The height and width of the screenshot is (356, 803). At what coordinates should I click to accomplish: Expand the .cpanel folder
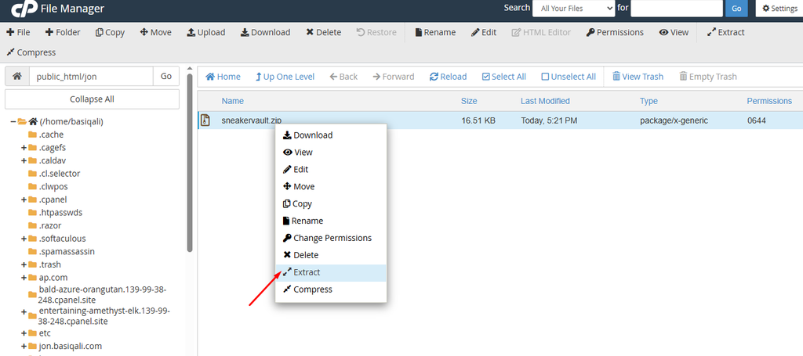point(24,200)
